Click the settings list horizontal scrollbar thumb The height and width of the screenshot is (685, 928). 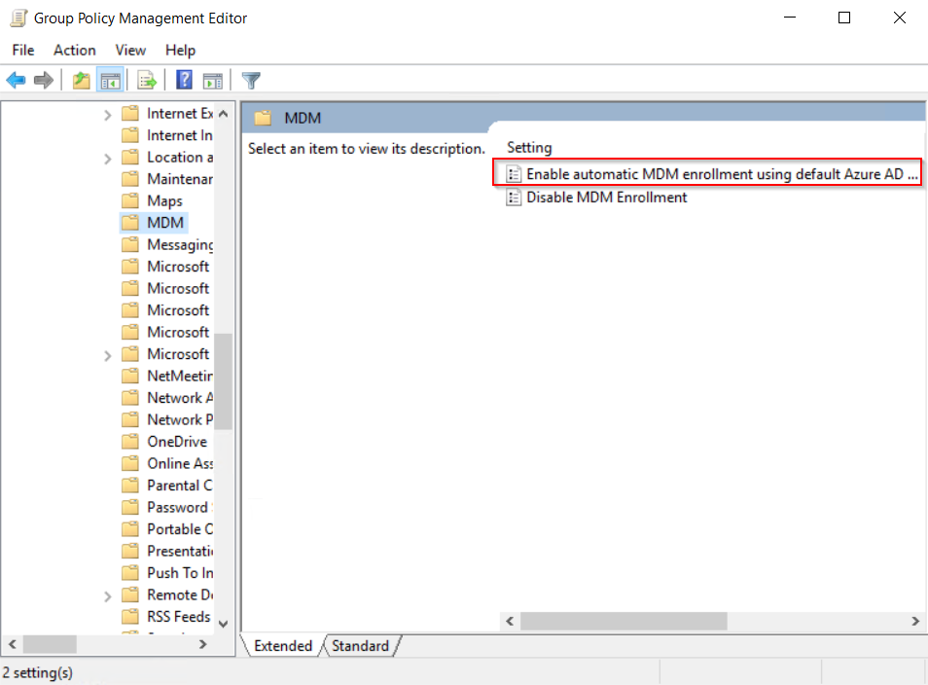tap(624, 621)
